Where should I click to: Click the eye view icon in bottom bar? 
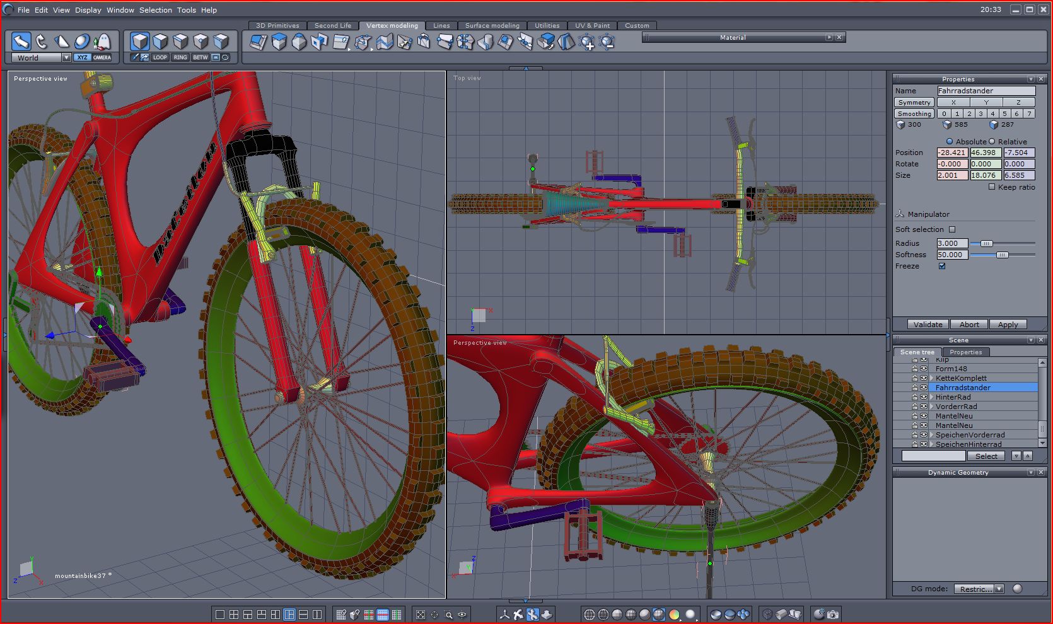462,615
